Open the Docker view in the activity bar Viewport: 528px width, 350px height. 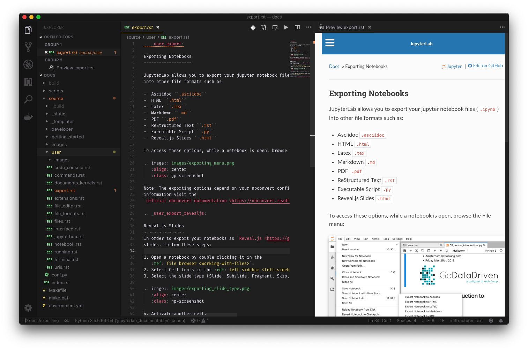point(28,117)
